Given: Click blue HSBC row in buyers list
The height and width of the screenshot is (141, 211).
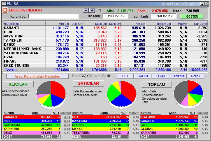Looking at the screenshot, I should click(32, 121).
